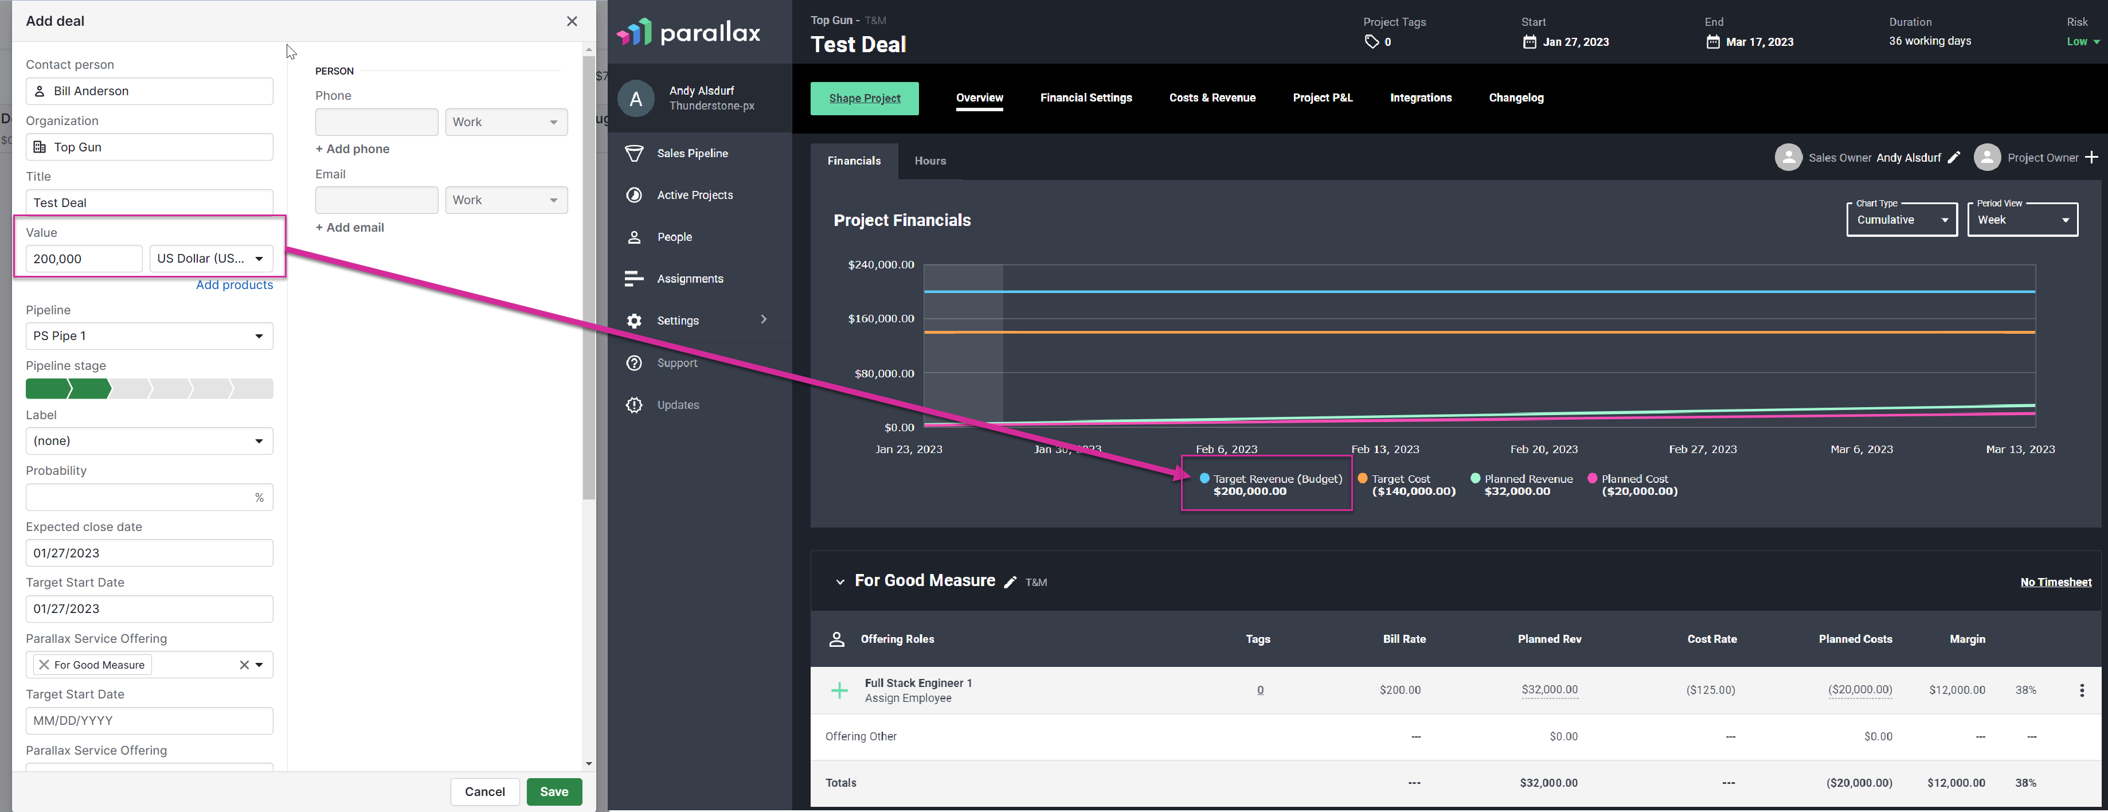Click the Shape Project button
2108x812 pixels.
(x=864, y=98)
